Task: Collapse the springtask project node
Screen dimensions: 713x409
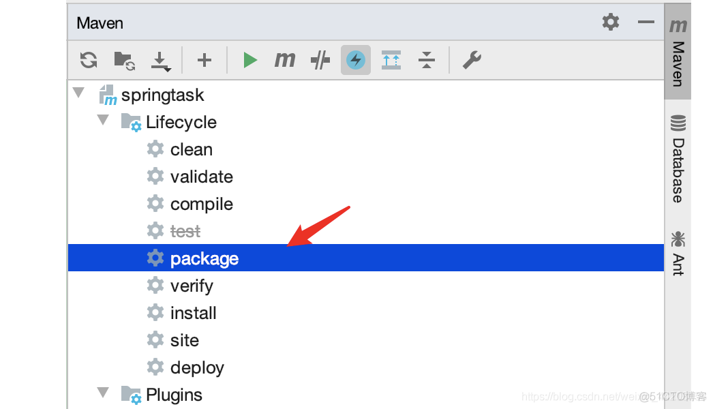Action: [x=79, y=93]
